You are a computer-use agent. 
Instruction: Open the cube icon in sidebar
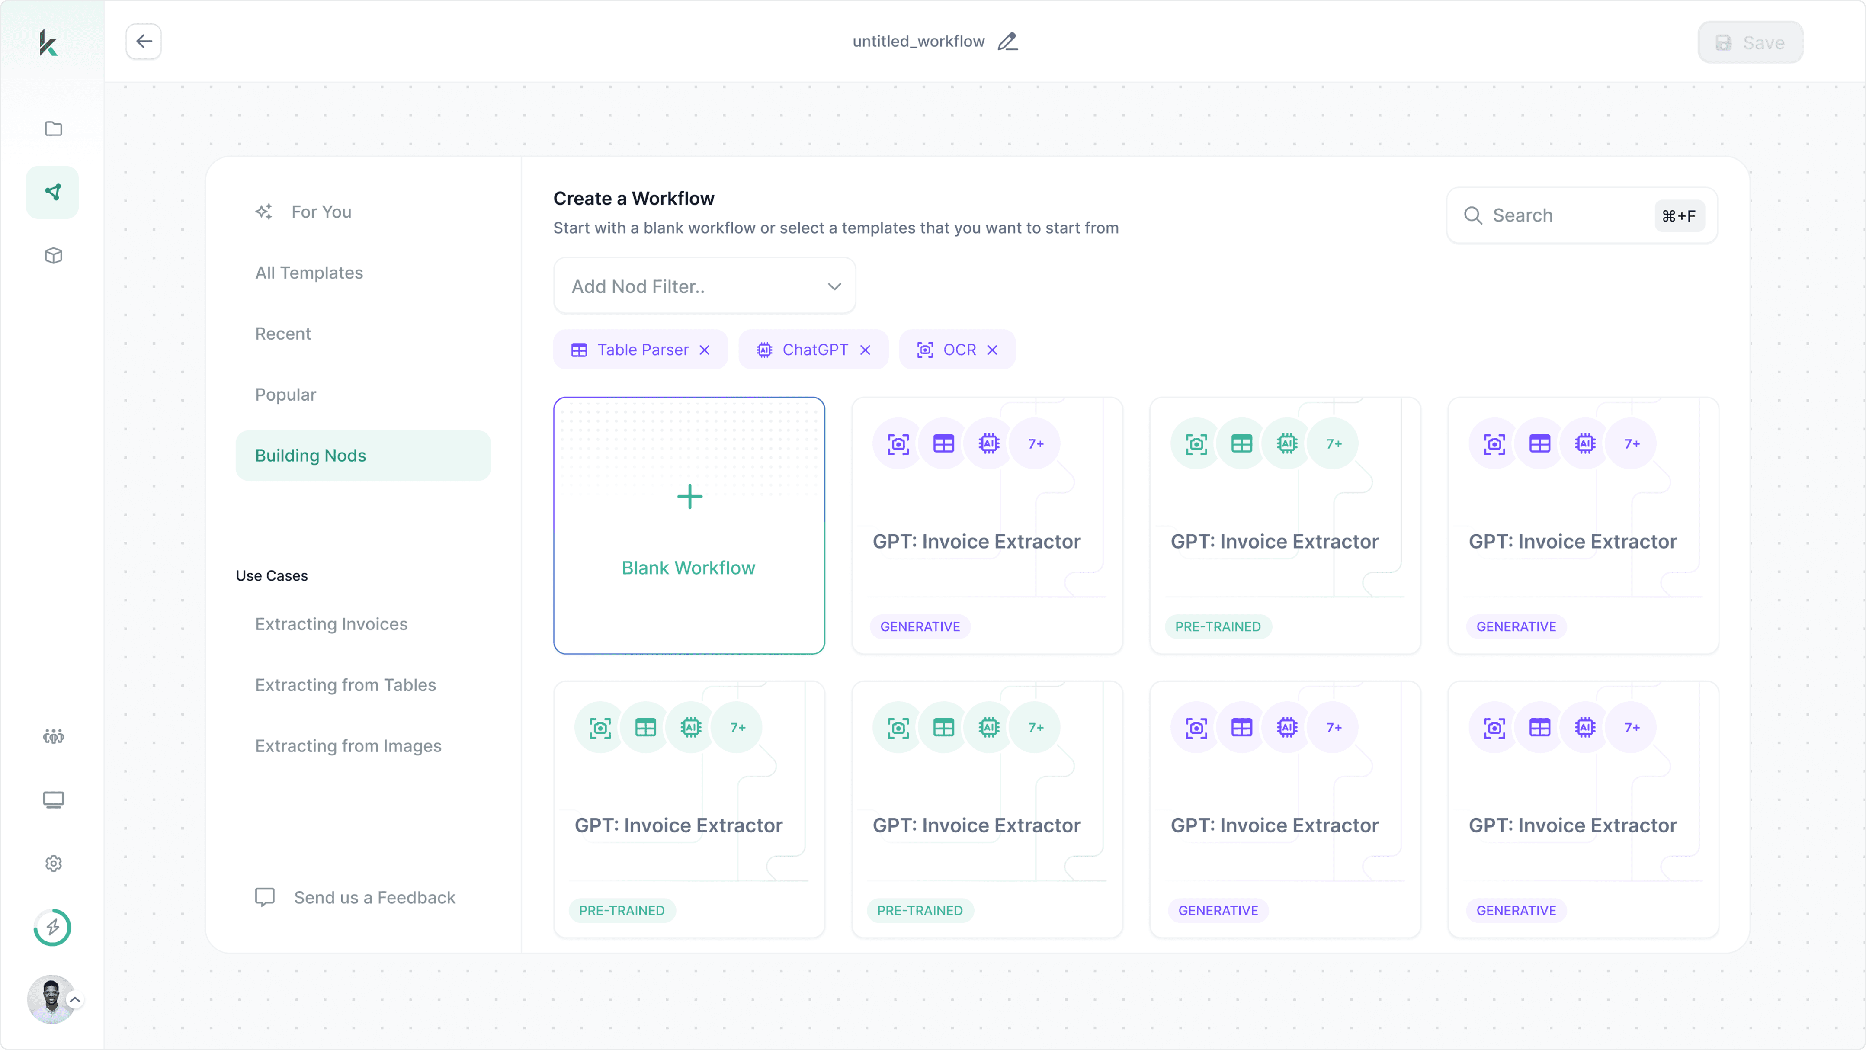click(53, 256)
